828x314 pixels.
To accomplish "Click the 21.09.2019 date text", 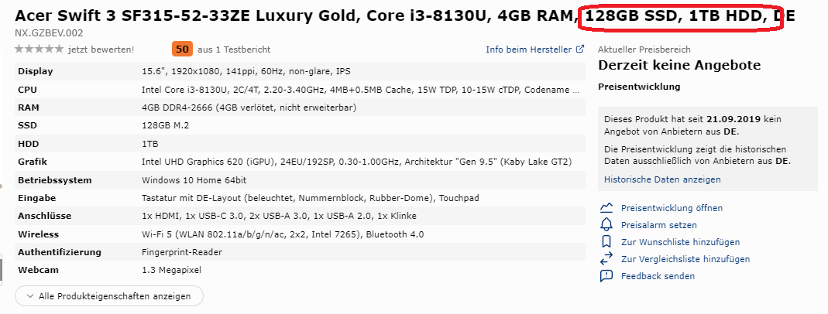I will tap(734, 119).
